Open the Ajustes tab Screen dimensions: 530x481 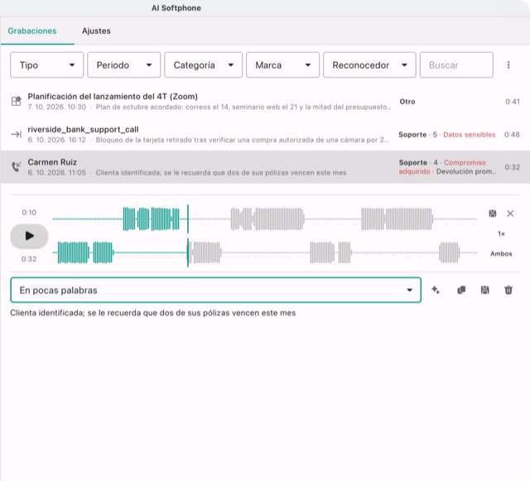pos(96,31)
